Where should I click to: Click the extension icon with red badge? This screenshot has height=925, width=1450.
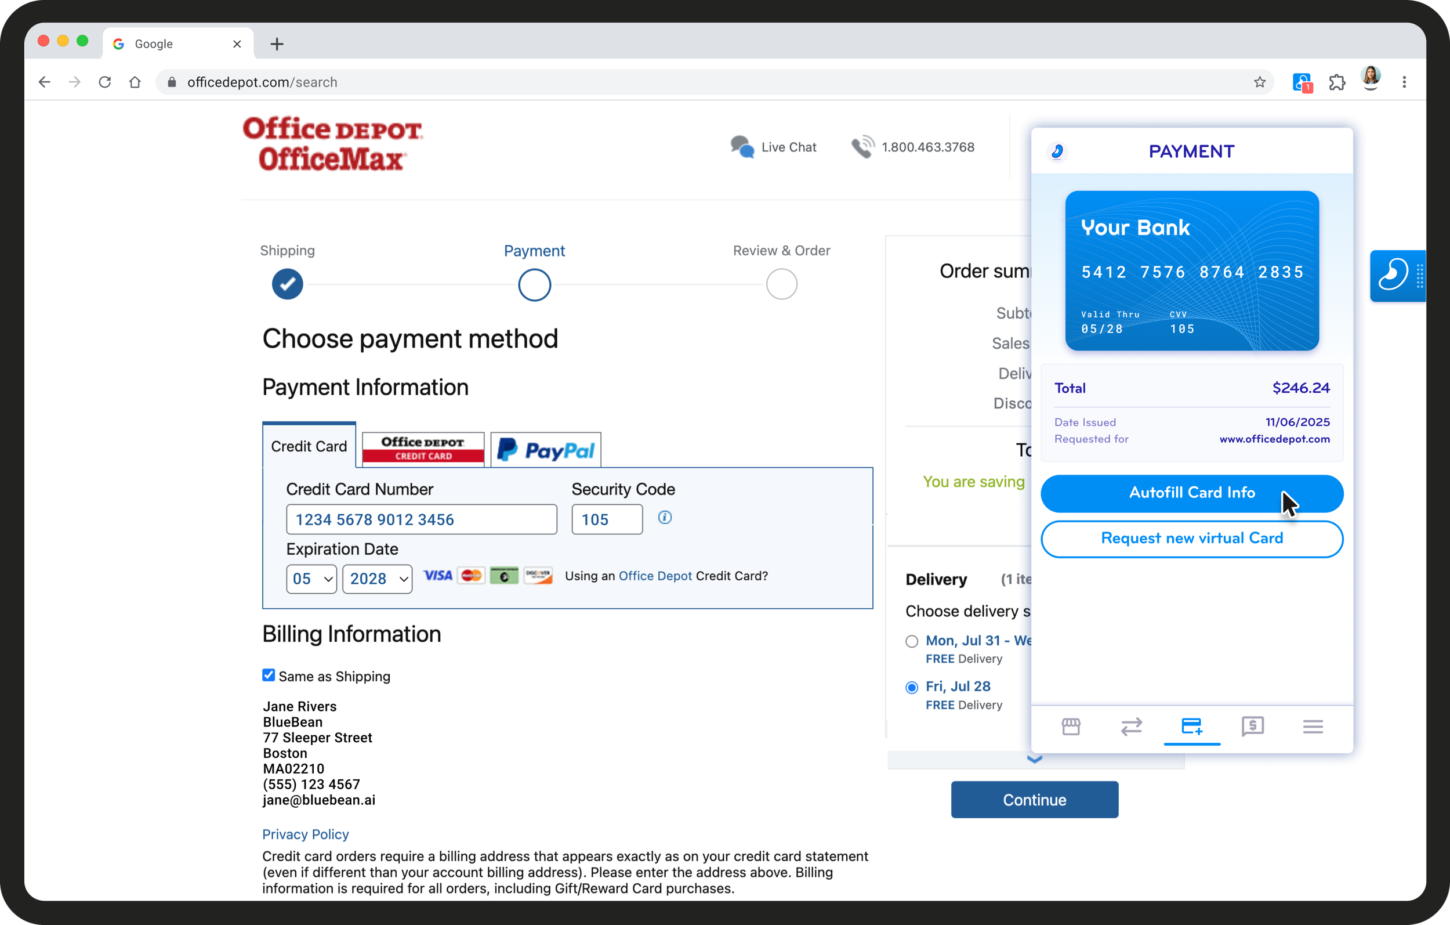pyautogui.click(x=1302, y=82)
